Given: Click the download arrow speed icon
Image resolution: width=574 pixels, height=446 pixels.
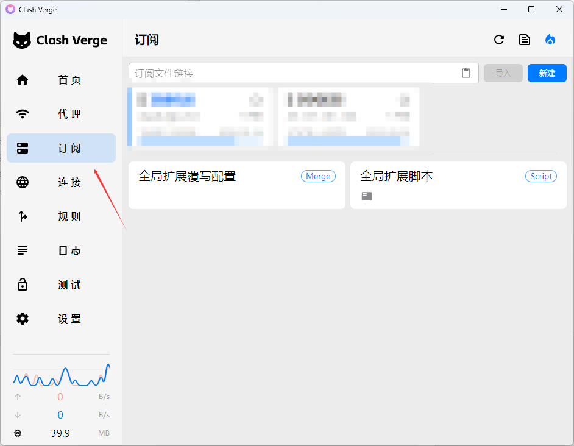Looking at the screenshot, I should pos(18,415).
